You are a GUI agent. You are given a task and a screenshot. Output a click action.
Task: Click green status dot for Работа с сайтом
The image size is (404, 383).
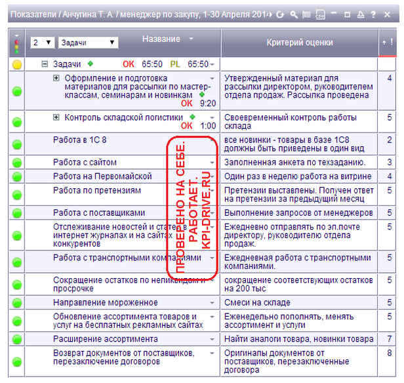[17, 163]
